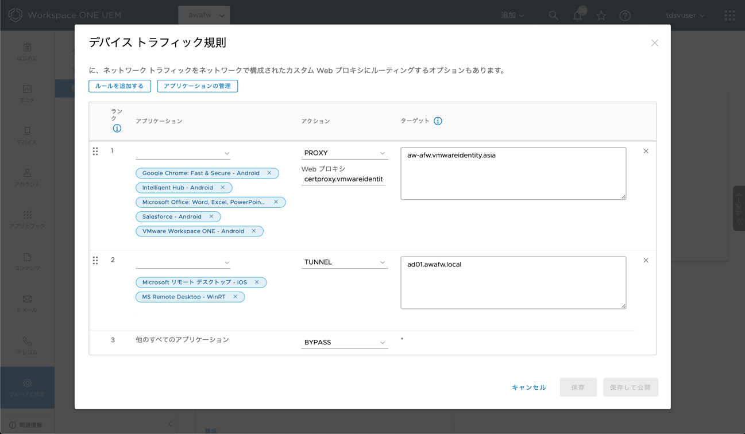Click the Web プロキシ input field
The width and height of the screenshot is (745, 434).
[343, 179]
